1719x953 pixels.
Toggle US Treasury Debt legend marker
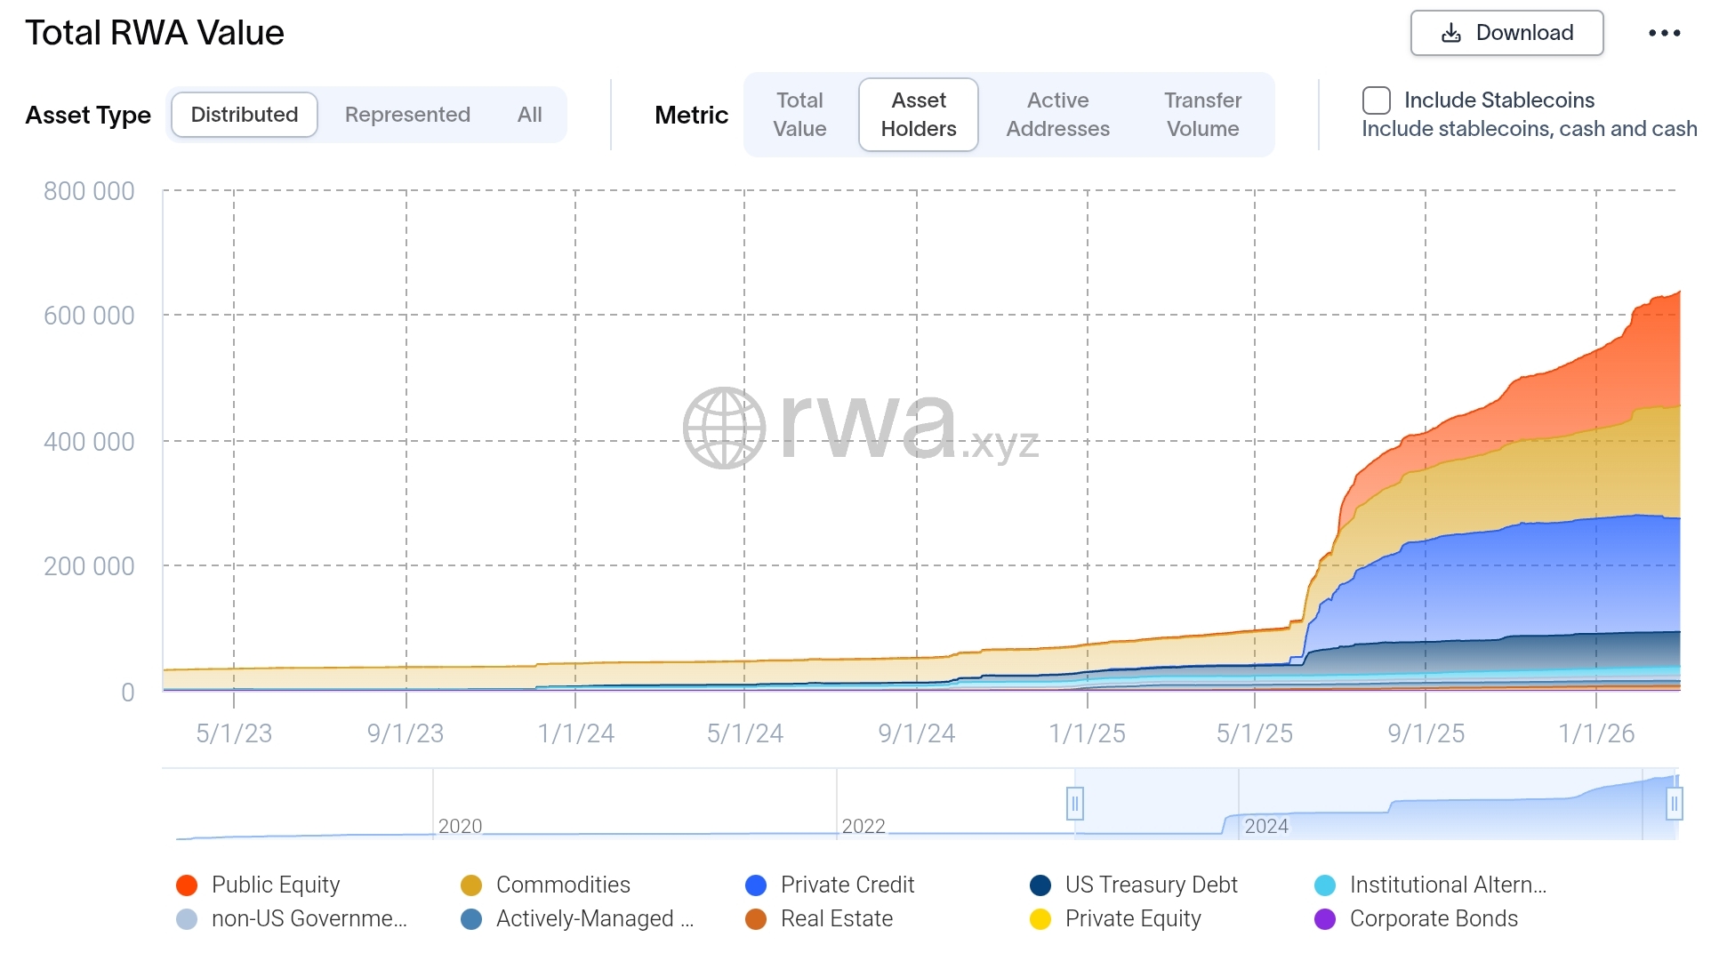coord(1040,885)
